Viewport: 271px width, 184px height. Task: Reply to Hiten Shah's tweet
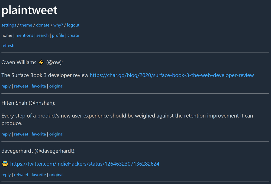(x=6, y=134)
